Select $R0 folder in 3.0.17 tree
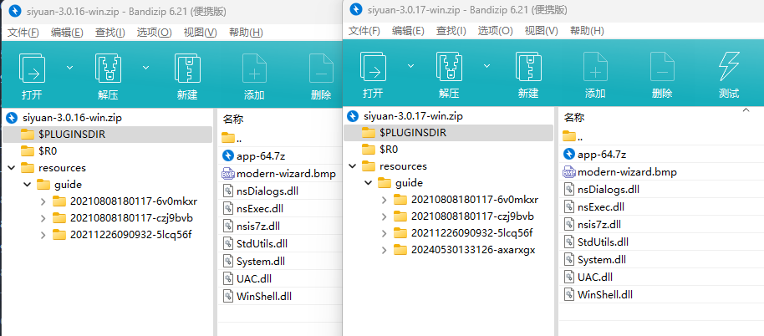764x336 pixels. click(389, 149)
